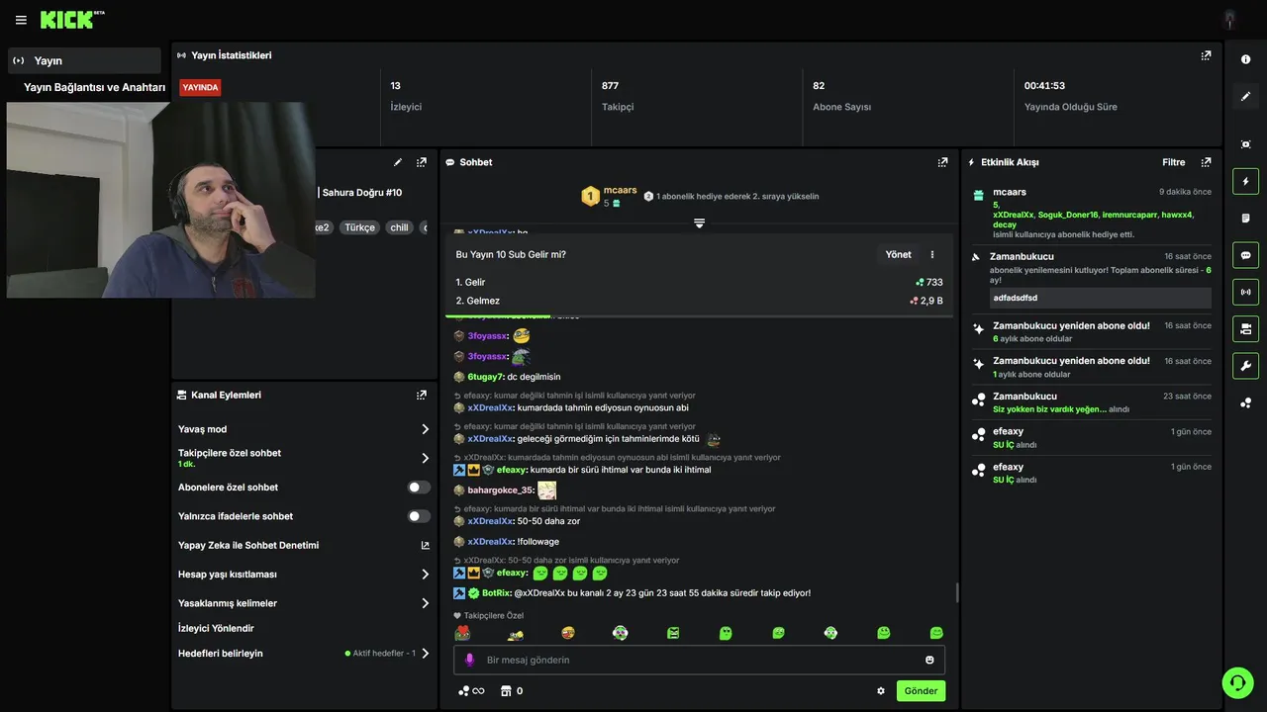The image size is (1267, 712).
Task: Click the 877 Takipçi follower count
Action: [618, 96]
